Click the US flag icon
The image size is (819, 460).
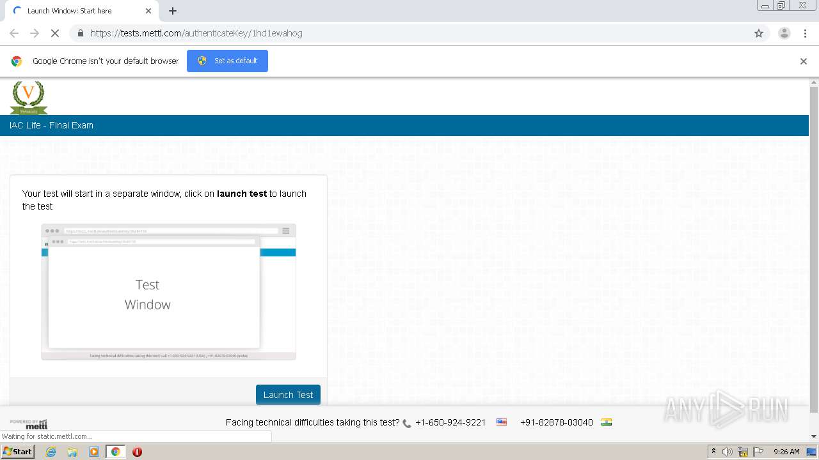click(x=502, y=422)
